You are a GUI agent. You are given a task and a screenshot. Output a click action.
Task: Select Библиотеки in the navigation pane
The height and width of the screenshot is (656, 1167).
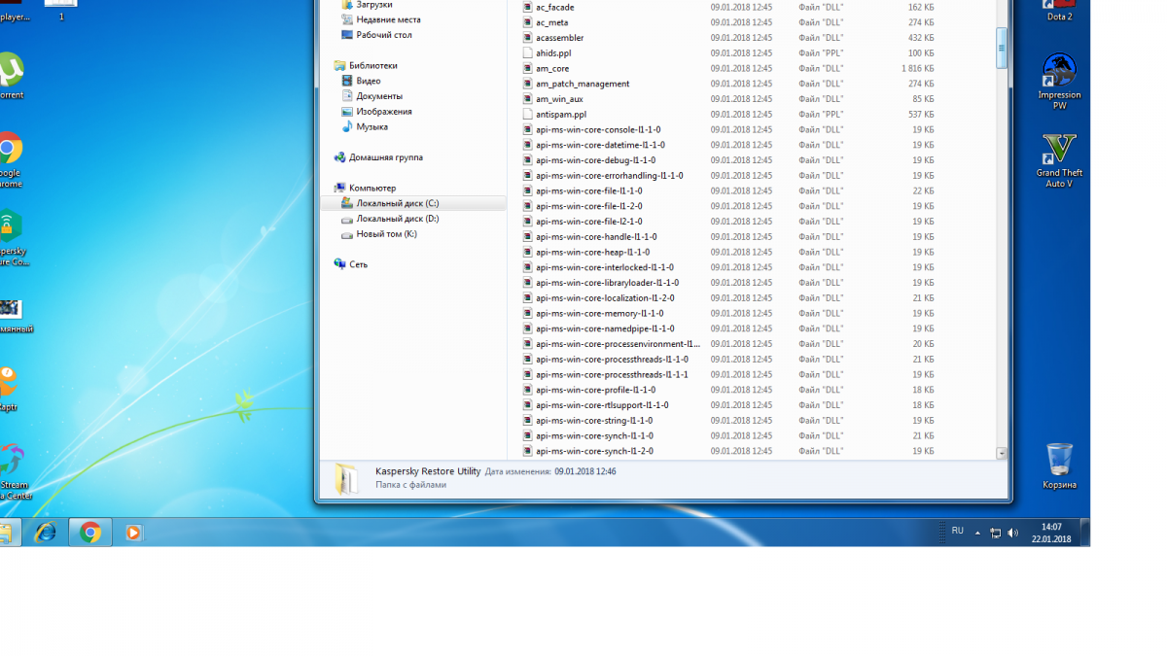point(372,66)
